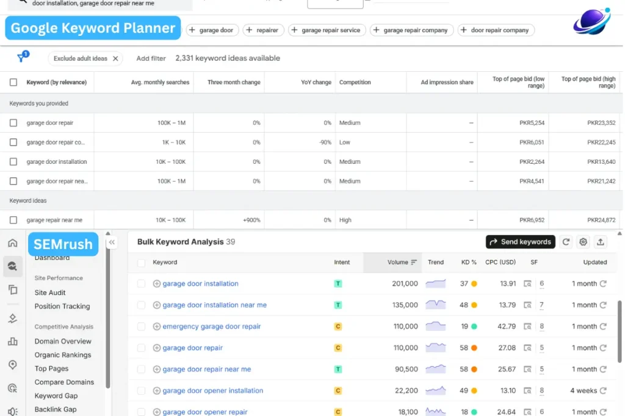Collapse the SEMrush side menu with double chevron
This screenshot has height=416, width=625.
tap(112, 242)
